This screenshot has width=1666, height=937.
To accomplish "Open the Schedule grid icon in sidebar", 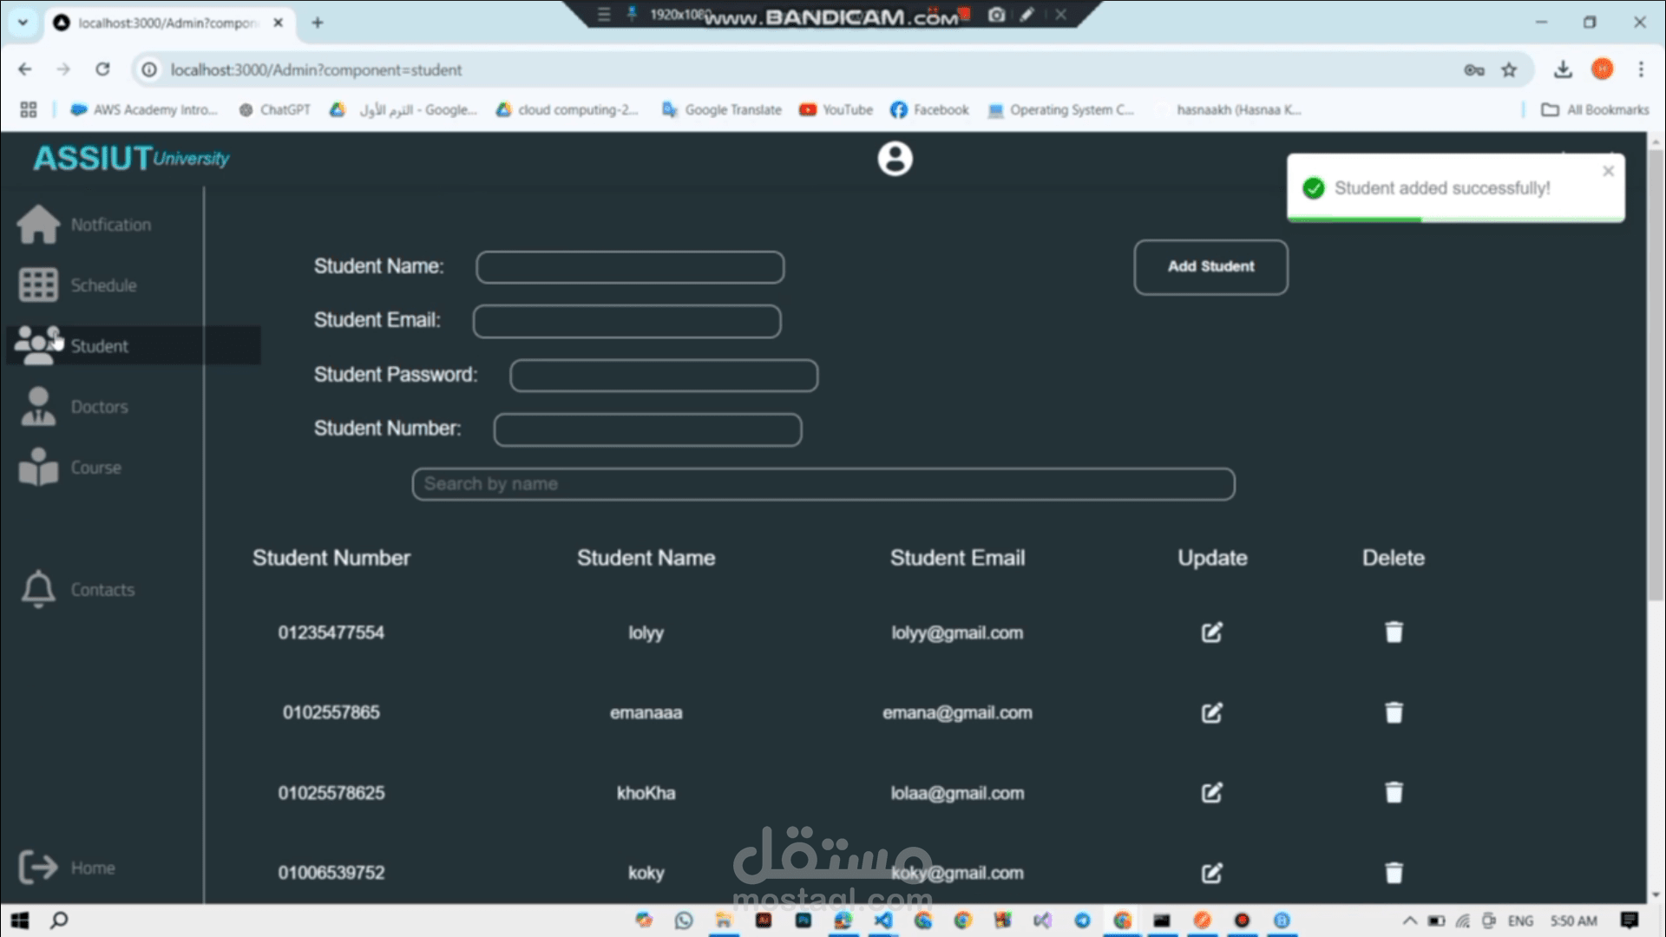I will click(x=38, y=285).
